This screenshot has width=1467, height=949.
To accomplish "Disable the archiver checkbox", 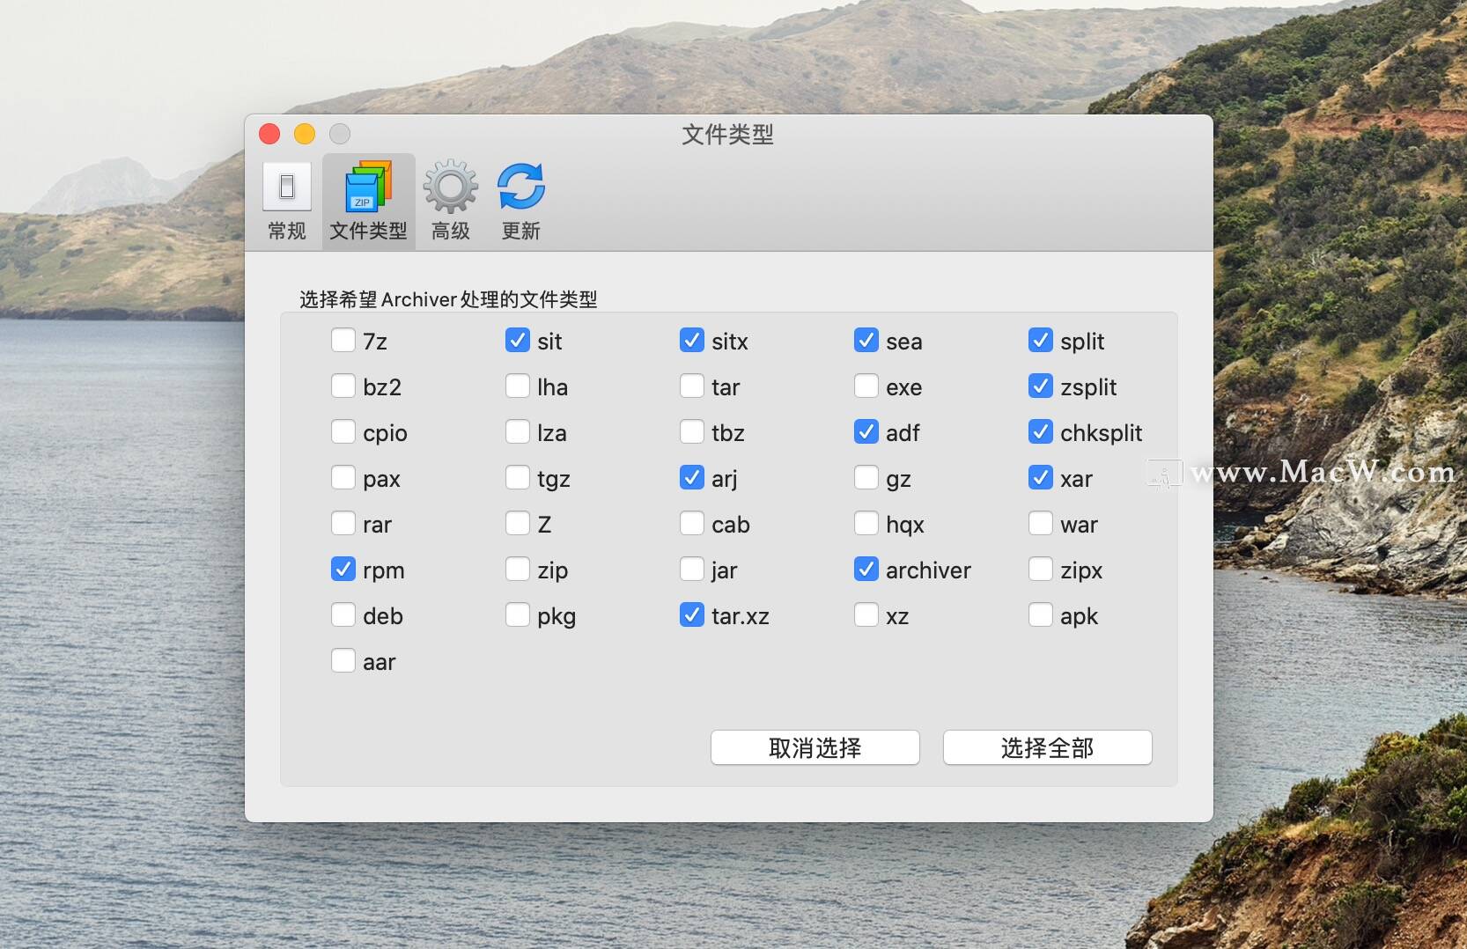I will click(x=866, y=569).
